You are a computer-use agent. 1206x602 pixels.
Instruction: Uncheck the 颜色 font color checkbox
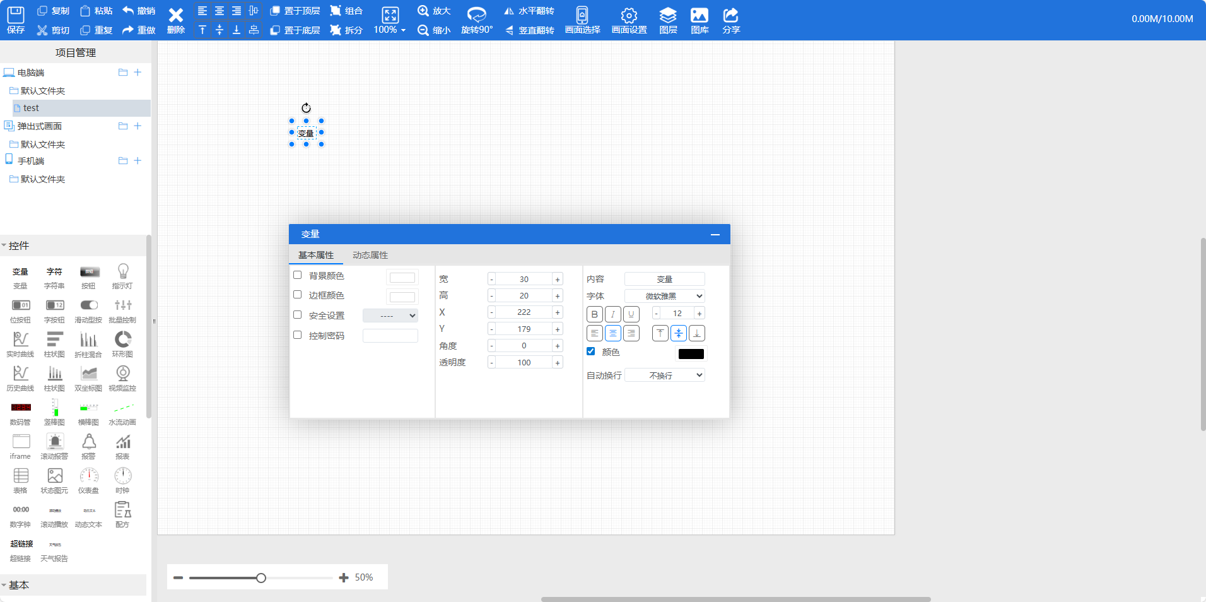(x=591, y=351)
